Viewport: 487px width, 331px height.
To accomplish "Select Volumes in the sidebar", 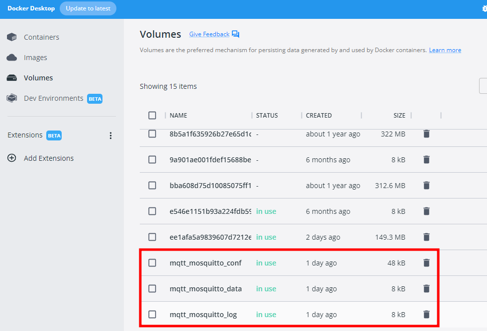I will pyautogui.click(x=38, y=78).
